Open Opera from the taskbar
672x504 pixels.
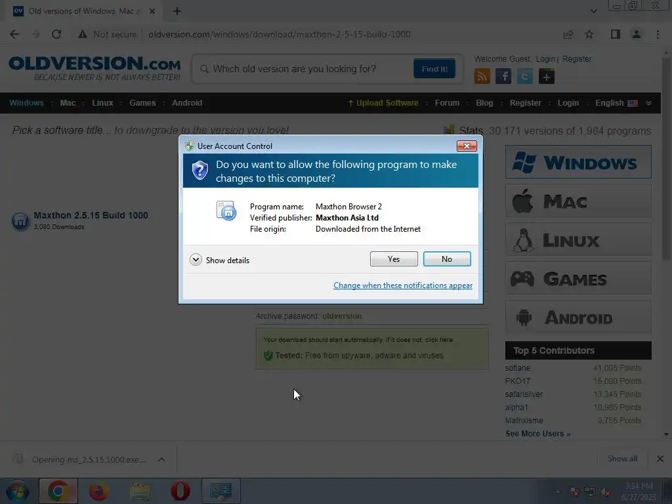pos(180,491)
